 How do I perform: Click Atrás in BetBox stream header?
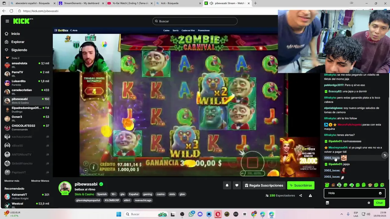pos(74,30)
